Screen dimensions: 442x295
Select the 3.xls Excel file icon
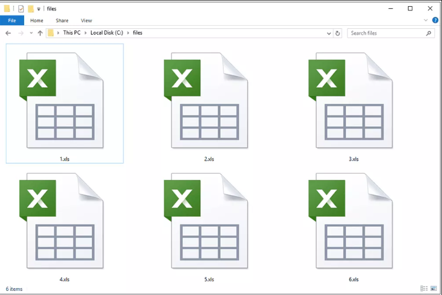[x=351, y=100]
